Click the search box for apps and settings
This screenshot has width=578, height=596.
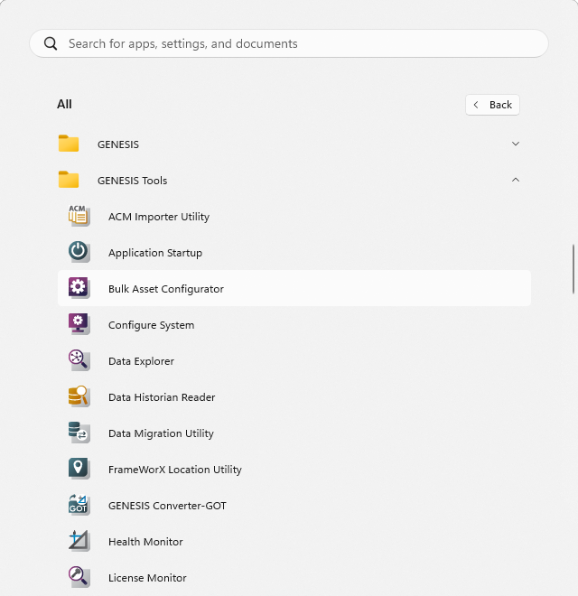tap(289, 43)
